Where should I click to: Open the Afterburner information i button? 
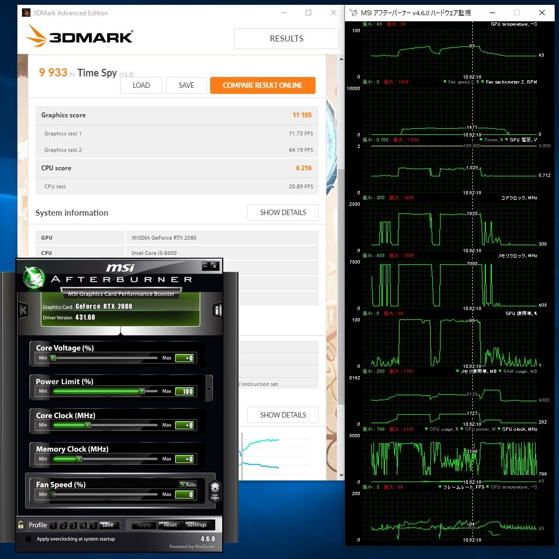(217, 310)
